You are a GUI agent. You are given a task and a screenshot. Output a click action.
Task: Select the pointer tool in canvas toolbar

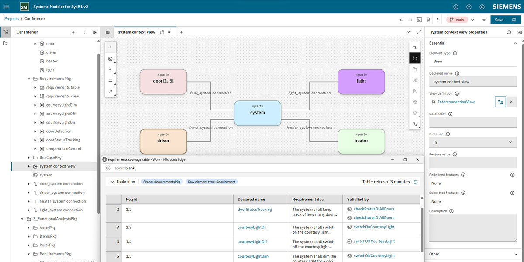pyautogui.click(x=415, y=47)
